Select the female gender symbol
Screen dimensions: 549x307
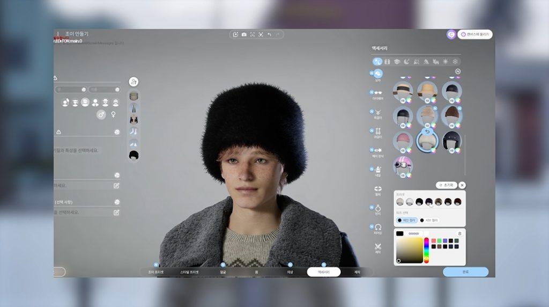click(113, 114)
